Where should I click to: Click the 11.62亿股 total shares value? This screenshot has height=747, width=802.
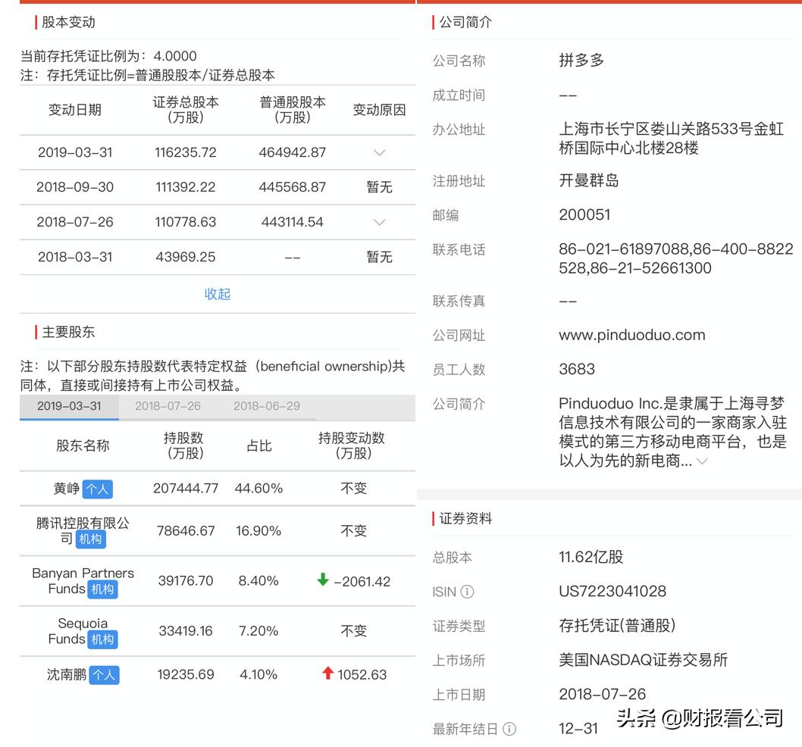(x=591, y=557)
